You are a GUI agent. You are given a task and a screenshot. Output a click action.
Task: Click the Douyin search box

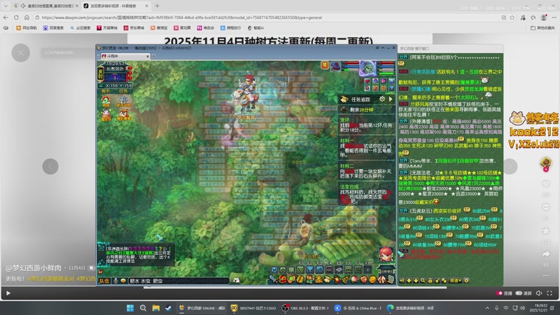tap(68, 53)
